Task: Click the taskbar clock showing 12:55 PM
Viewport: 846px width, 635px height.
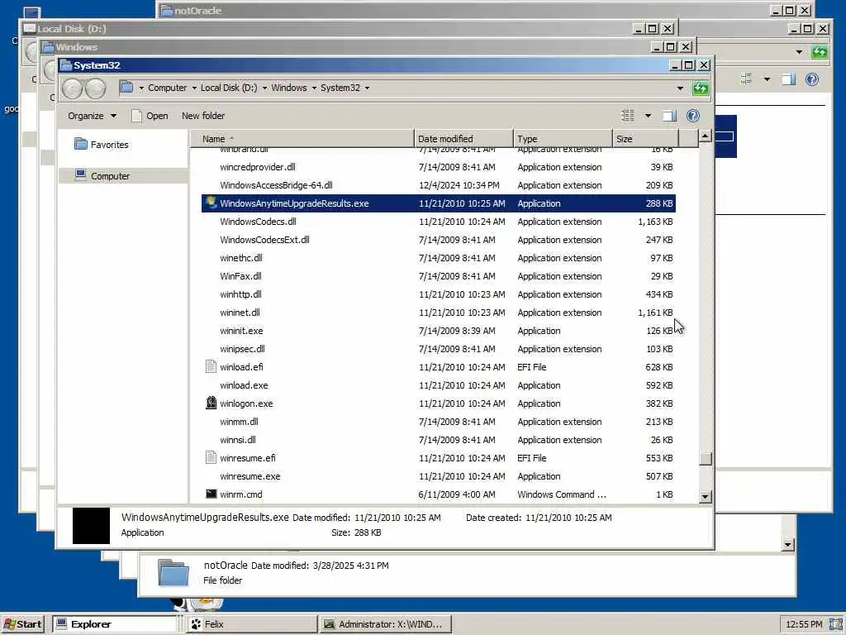Action: coord(804,624)
